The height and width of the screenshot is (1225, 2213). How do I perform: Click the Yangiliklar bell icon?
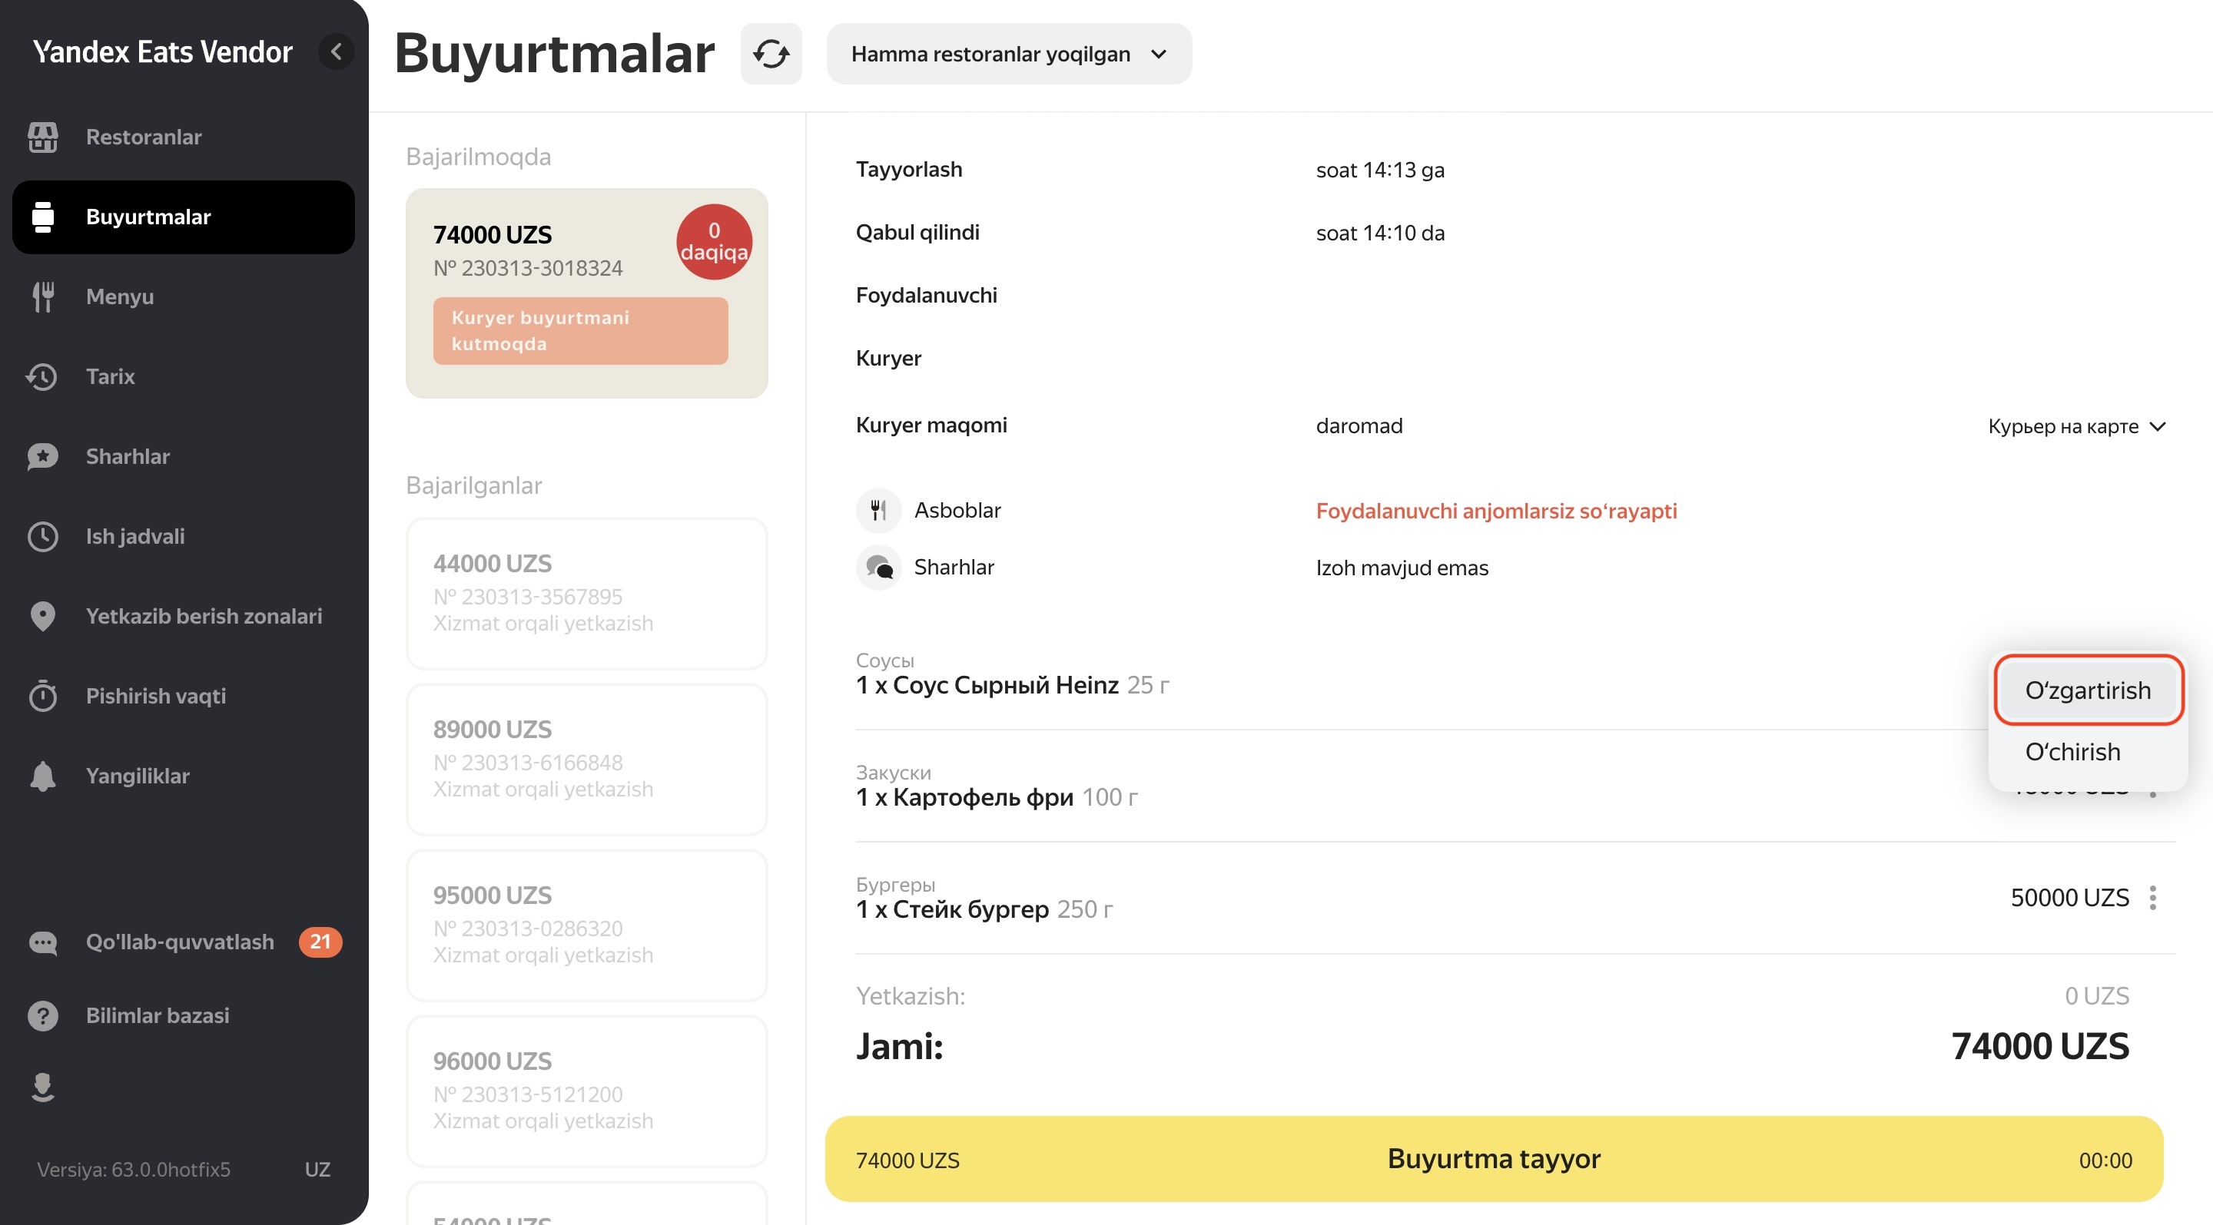(x=42, y=775)
